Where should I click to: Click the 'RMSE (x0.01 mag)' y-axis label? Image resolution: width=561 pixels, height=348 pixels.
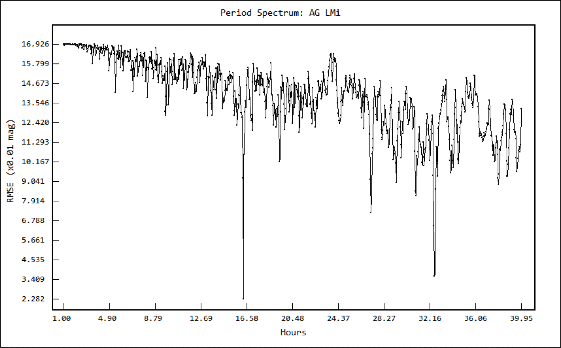tap(11, 161)
